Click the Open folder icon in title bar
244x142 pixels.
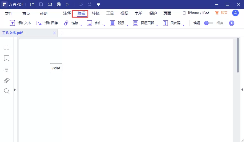32,4
